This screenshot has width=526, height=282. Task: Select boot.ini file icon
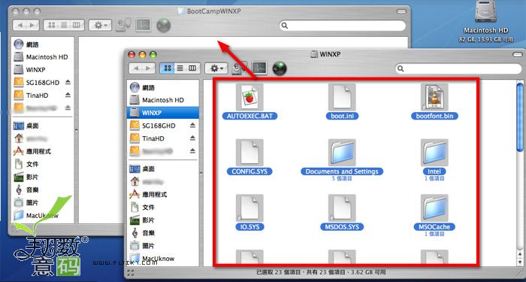342,97
